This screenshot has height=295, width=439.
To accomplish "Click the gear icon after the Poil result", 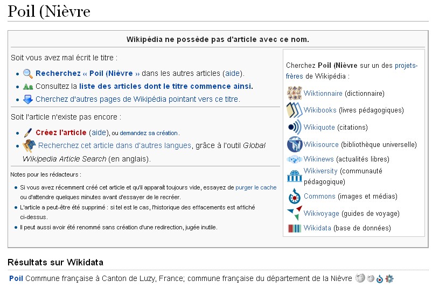I will tap(389, 279).
